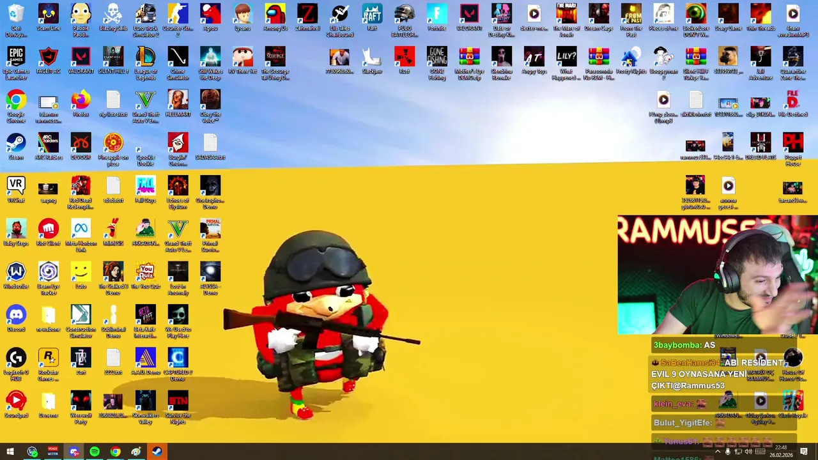The image size is (818, 460).
Task: Select the GONE Fishing desktop icon
Action: coord(436,63)
